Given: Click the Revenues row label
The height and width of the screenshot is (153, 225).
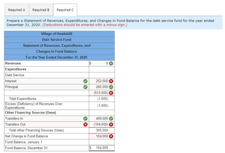Looking at the screenshot, I should pos(13,63).
